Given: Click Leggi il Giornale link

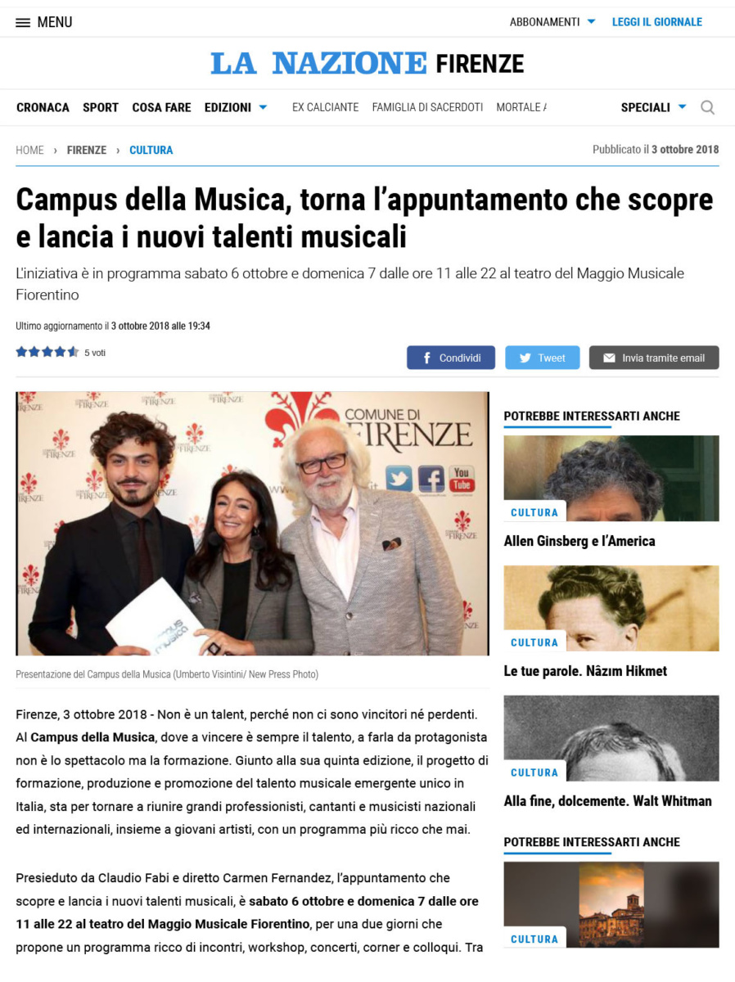Looking at the screenshot, I should (x=657, y=22).
